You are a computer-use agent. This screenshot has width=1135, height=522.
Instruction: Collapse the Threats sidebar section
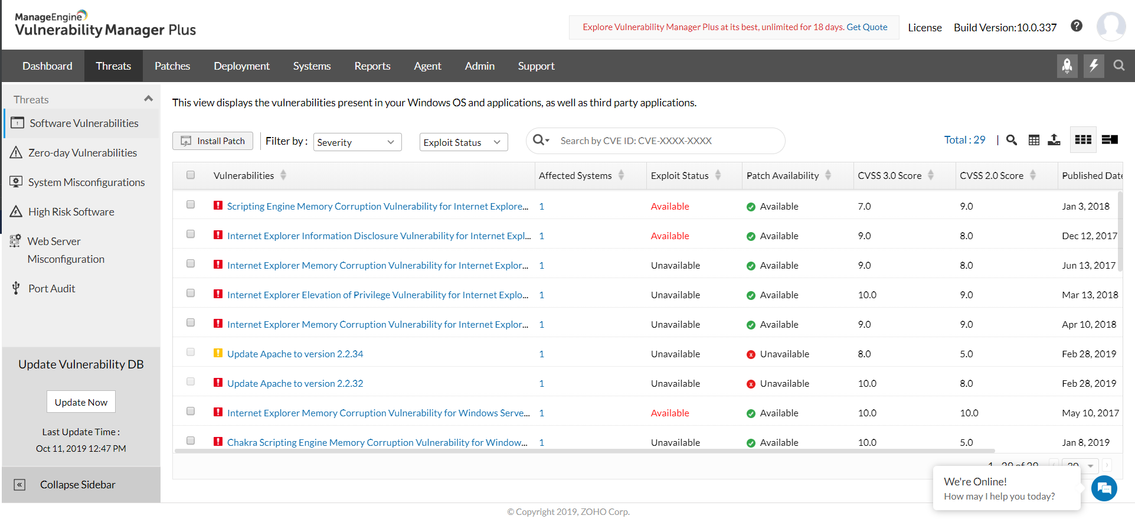pos(148,99)
